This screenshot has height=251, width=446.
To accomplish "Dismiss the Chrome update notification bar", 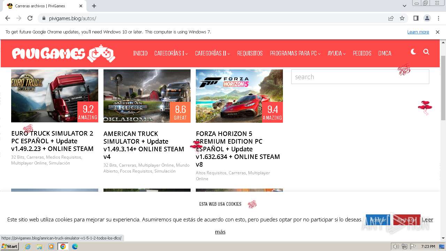I will click(438, 32).
